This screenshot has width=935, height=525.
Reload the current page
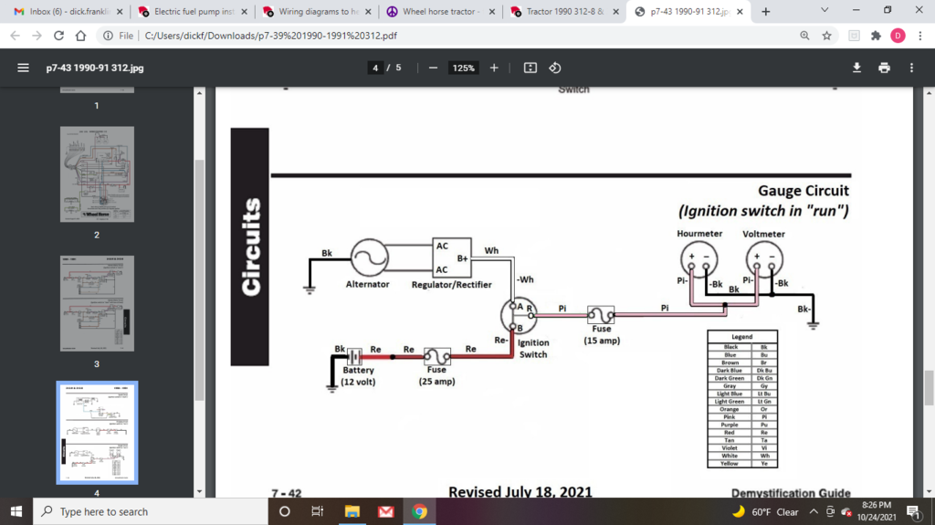(x=59, y=36)
